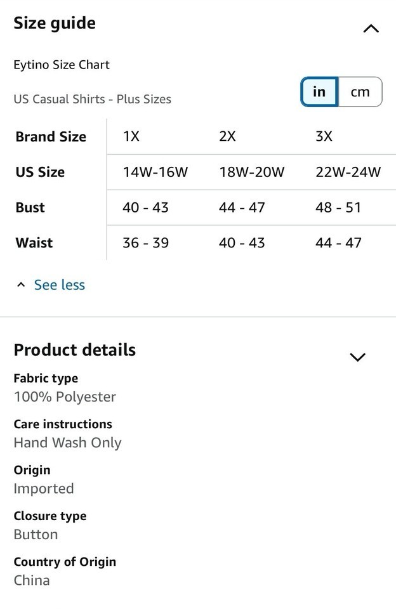Click the Product details heading
396x609 pixels.
(x=75, y=350)
